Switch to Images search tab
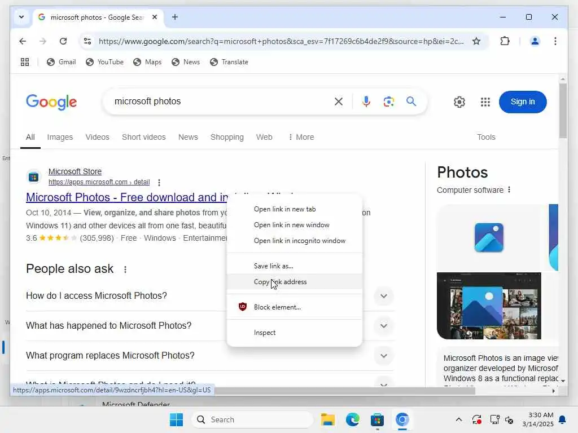Screen dimensions: 578x433 coord(60,137)
